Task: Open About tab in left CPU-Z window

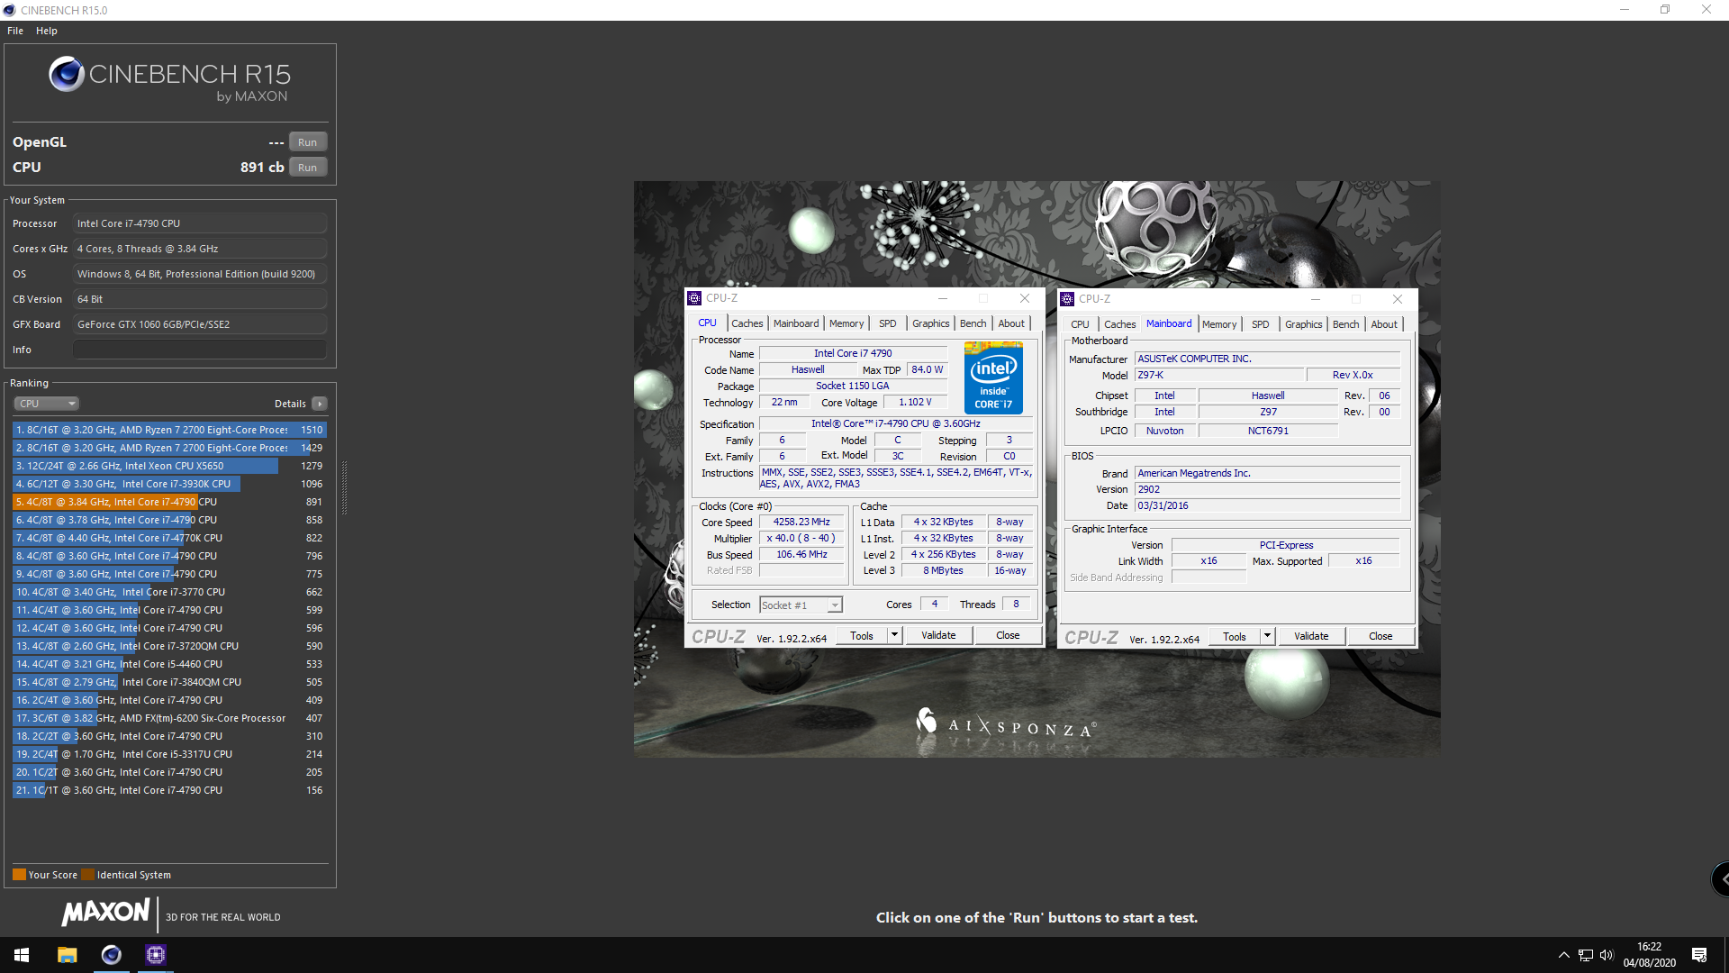Action: (1011, 323)
